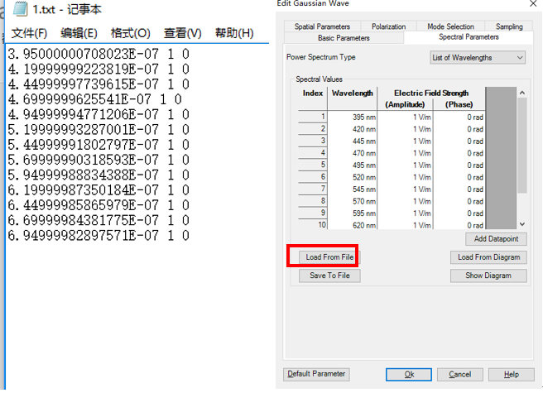543x393 pixels.
Task: Open the 帮助(H) menu
Action: (x=234, y=33)
